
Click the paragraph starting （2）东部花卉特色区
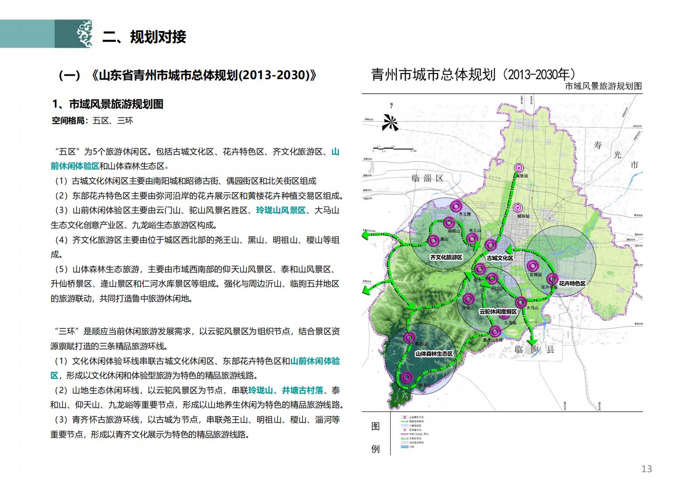pos(197,196)
